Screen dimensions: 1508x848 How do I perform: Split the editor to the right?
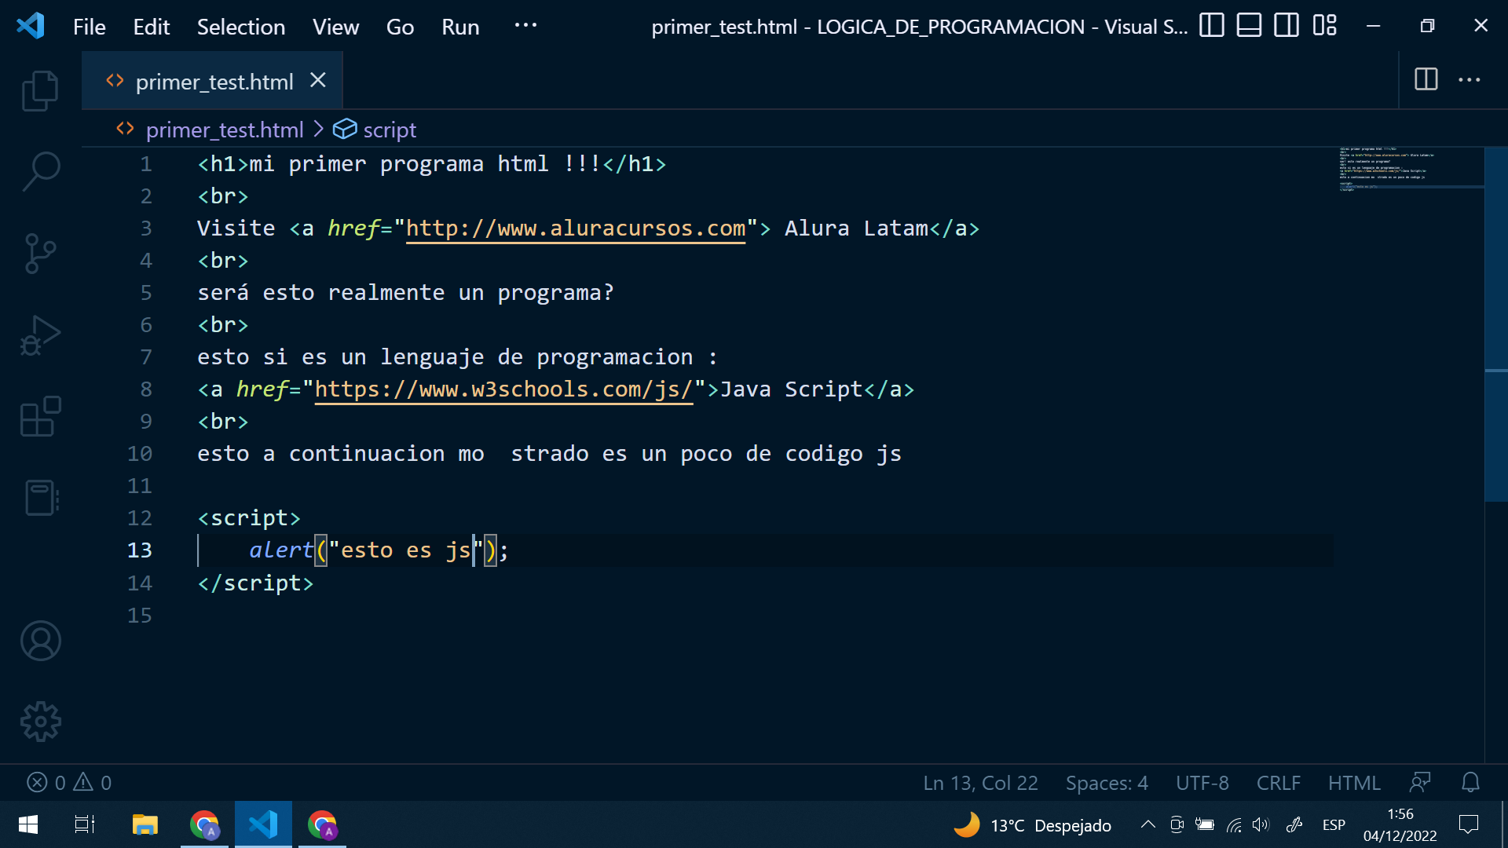pyautogui.click(x=1426, y=79)
